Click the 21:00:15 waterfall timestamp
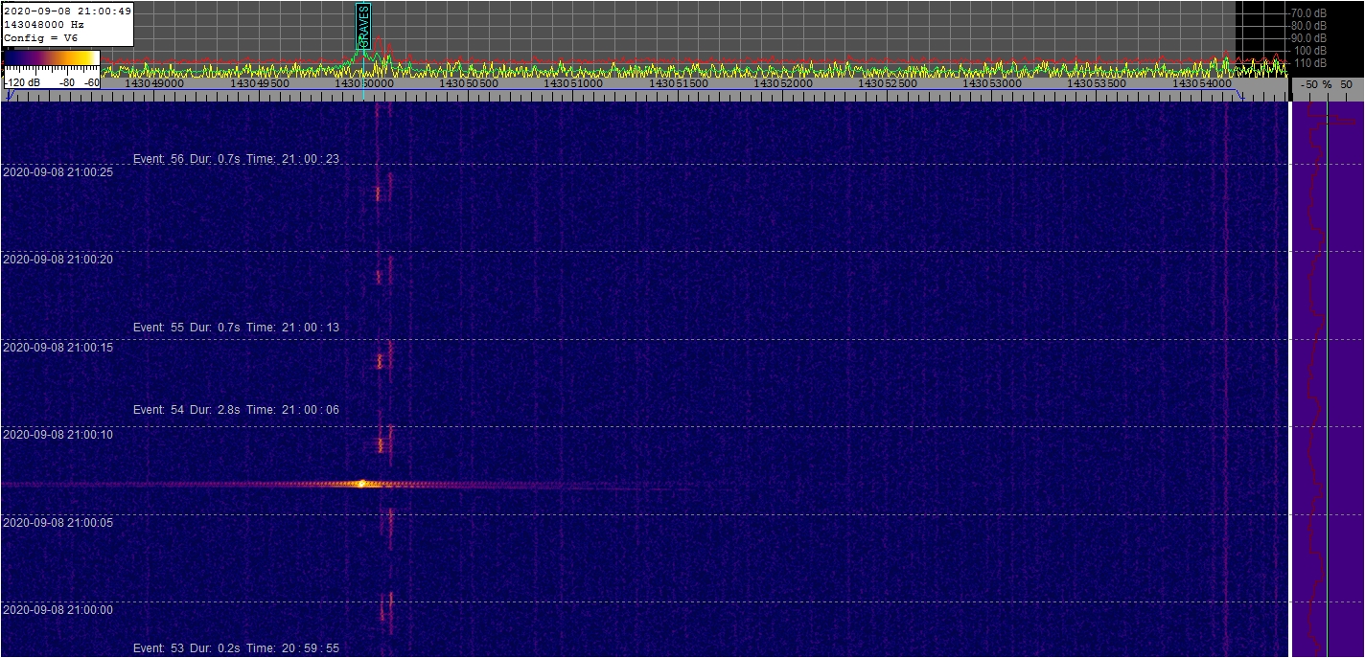 58,347
